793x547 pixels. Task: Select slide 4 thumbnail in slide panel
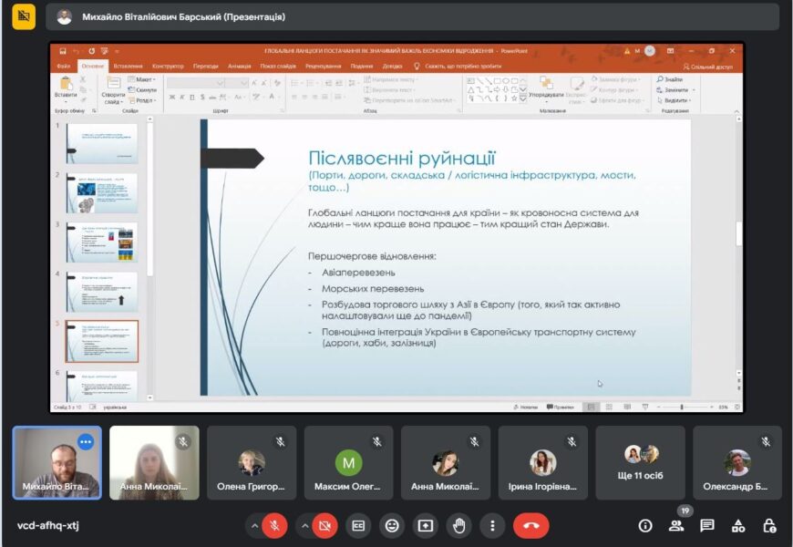[101, 292]
